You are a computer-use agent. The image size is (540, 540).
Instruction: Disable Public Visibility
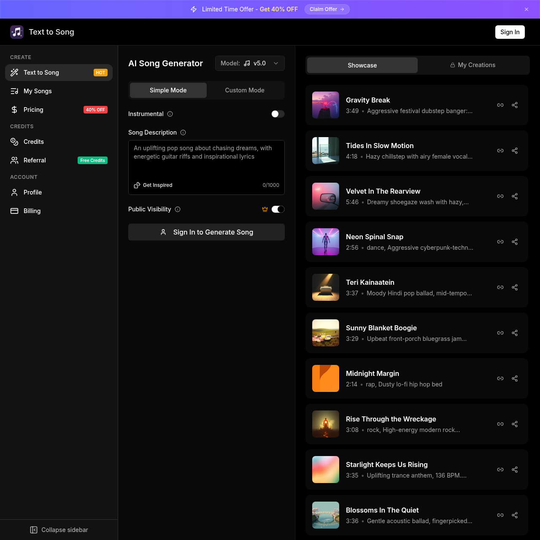click(278, 209)
